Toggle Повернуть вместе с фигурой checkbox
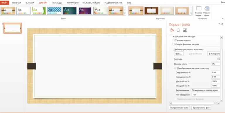 pyautogui.click(x=175, y=99)
